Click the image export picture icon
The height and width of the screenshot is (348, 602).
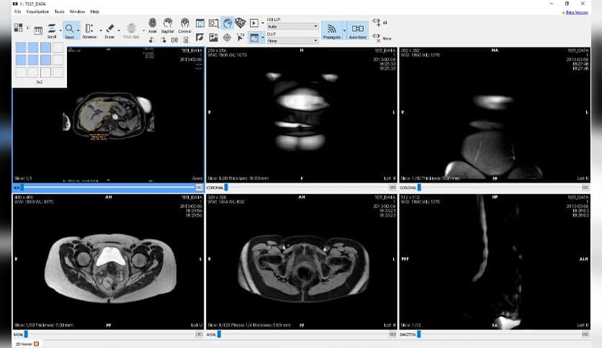point(213,37)
